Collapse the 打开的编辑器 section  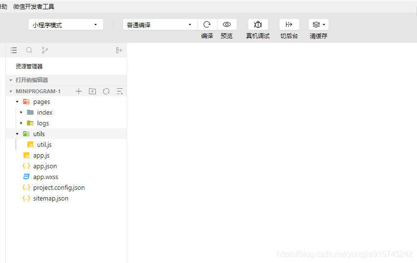(11, 80)
